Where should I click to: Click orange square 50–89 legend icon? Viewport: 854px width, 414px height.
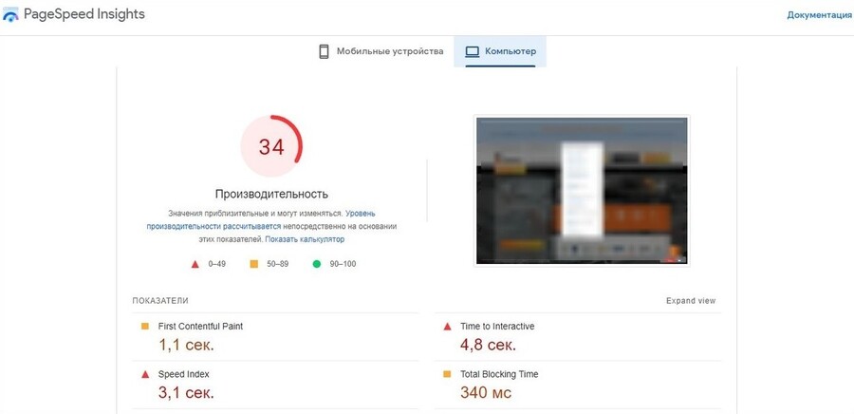pyautogui.click(x=253, y=264)
